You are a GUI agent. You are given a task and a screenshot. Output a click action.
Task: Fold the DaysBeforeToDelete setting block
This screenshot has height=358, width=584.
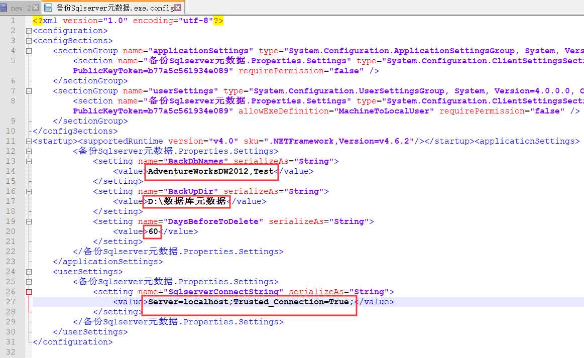(29, 222)
